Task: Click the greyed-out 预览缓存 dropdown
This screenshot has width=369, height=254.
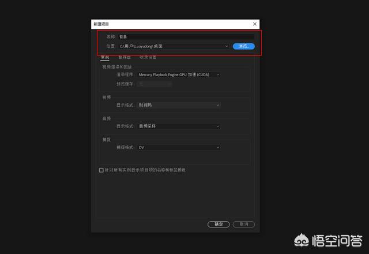Action: point(154,84)
